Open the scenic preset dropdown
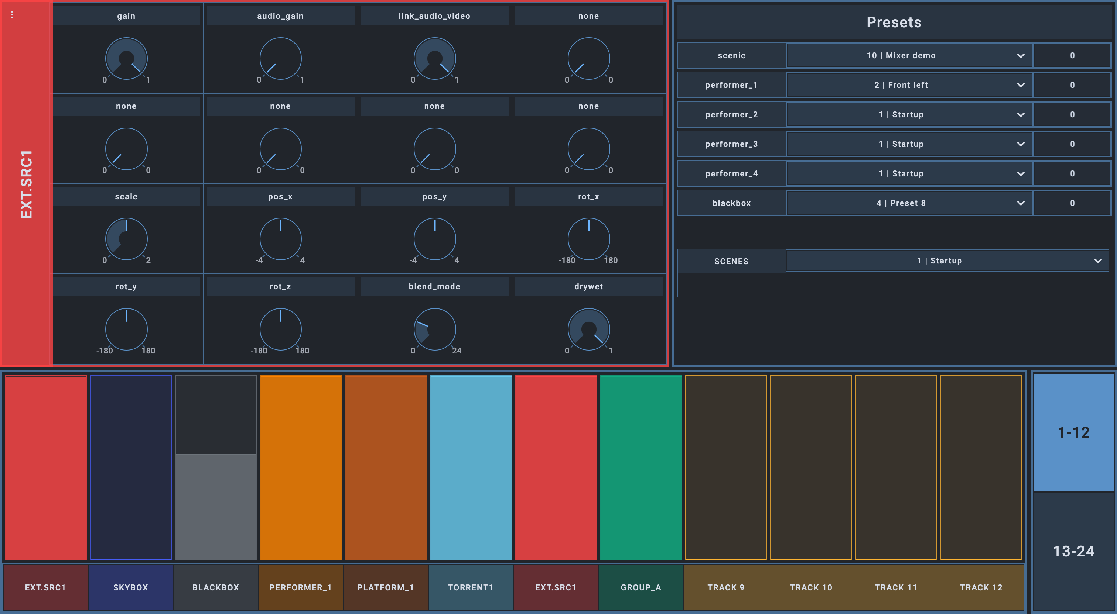 click(x=909, y=55)
